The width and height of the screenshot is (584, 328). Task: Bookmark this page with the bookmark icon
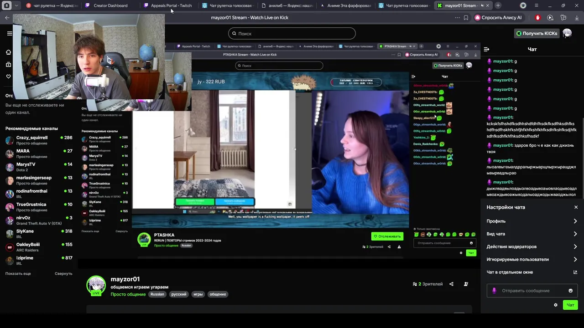[466, 18]
